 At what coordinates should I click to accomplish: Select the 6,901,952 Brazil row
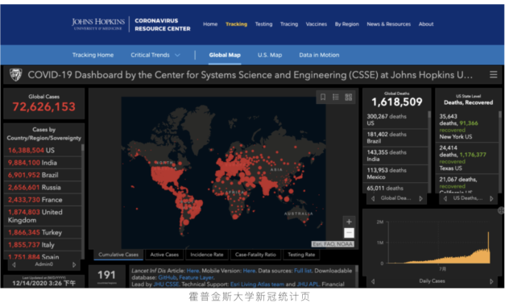(x=43, y=175)
